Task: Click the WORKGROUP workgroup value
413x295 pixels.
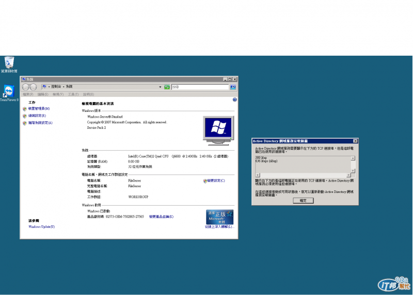Action: pos(138,197)
